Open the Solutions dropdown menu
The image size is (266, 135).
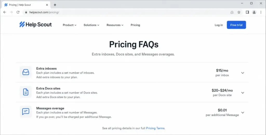(x=91, y=25)
